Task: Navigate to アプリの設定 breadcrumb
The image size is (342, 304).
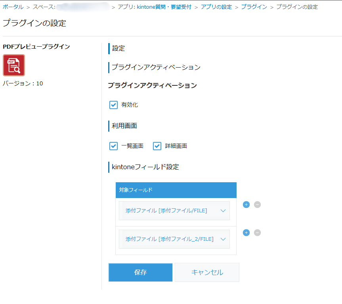Action: 216,7
